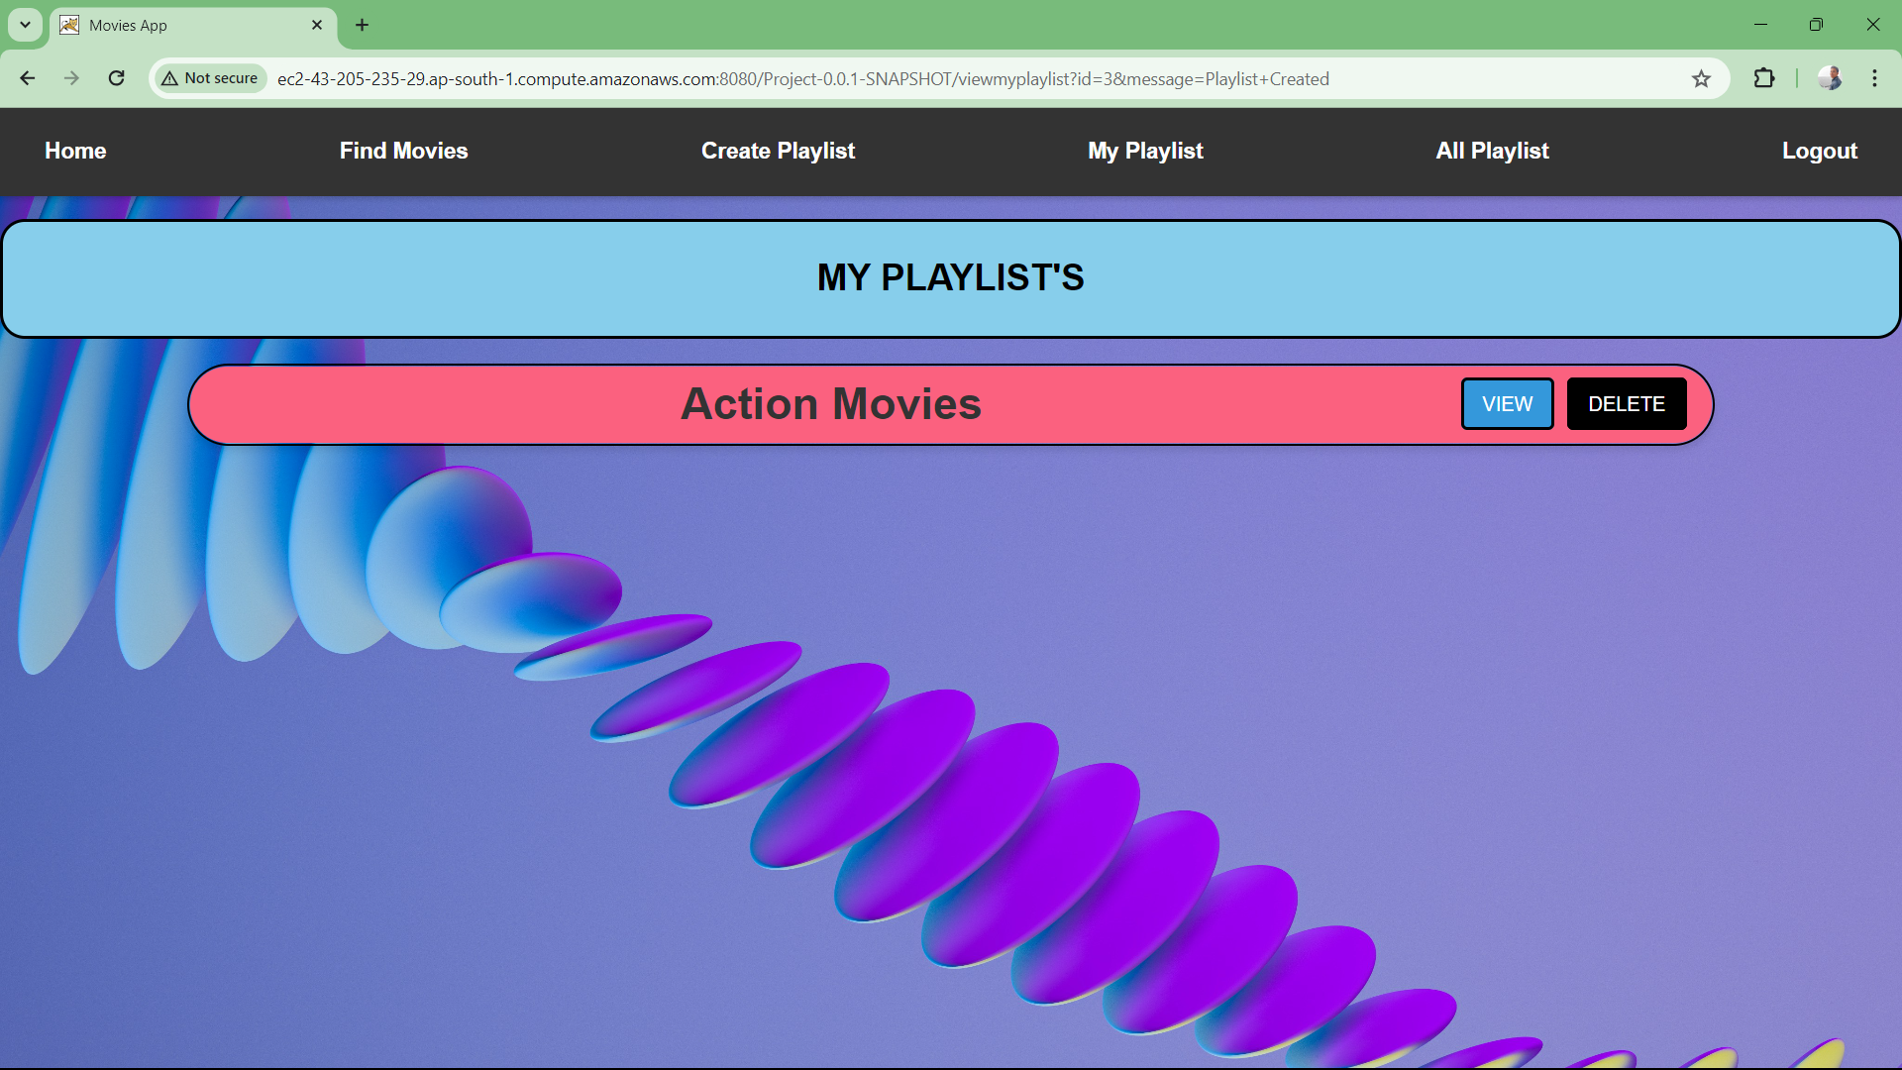Click the browser back arrow
1902x1070 pixels.
coord(28,78)
